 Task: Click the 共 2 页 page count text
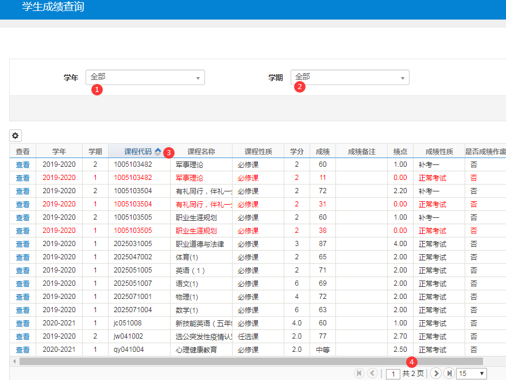tap(413, 374)
